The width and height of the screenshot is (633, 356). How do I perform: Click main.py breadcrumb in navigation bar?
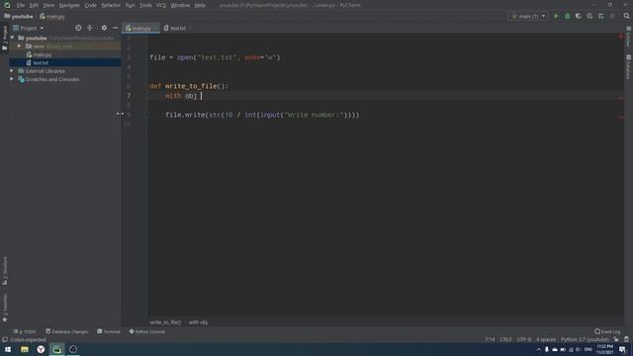tap(52, 17)
